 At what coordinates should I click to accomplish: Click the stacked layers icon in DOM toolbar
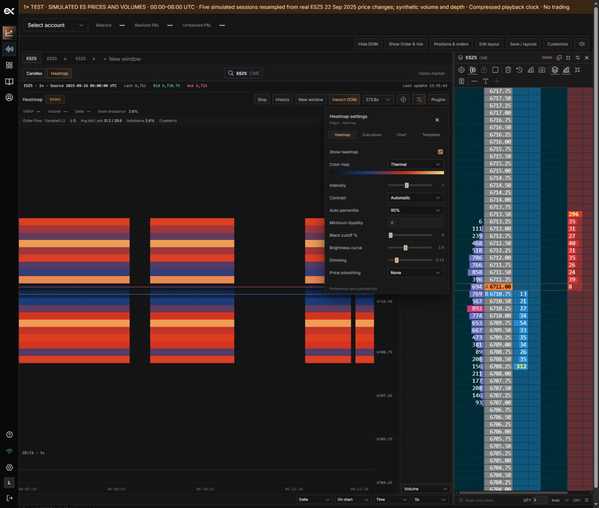click(555, 70)
